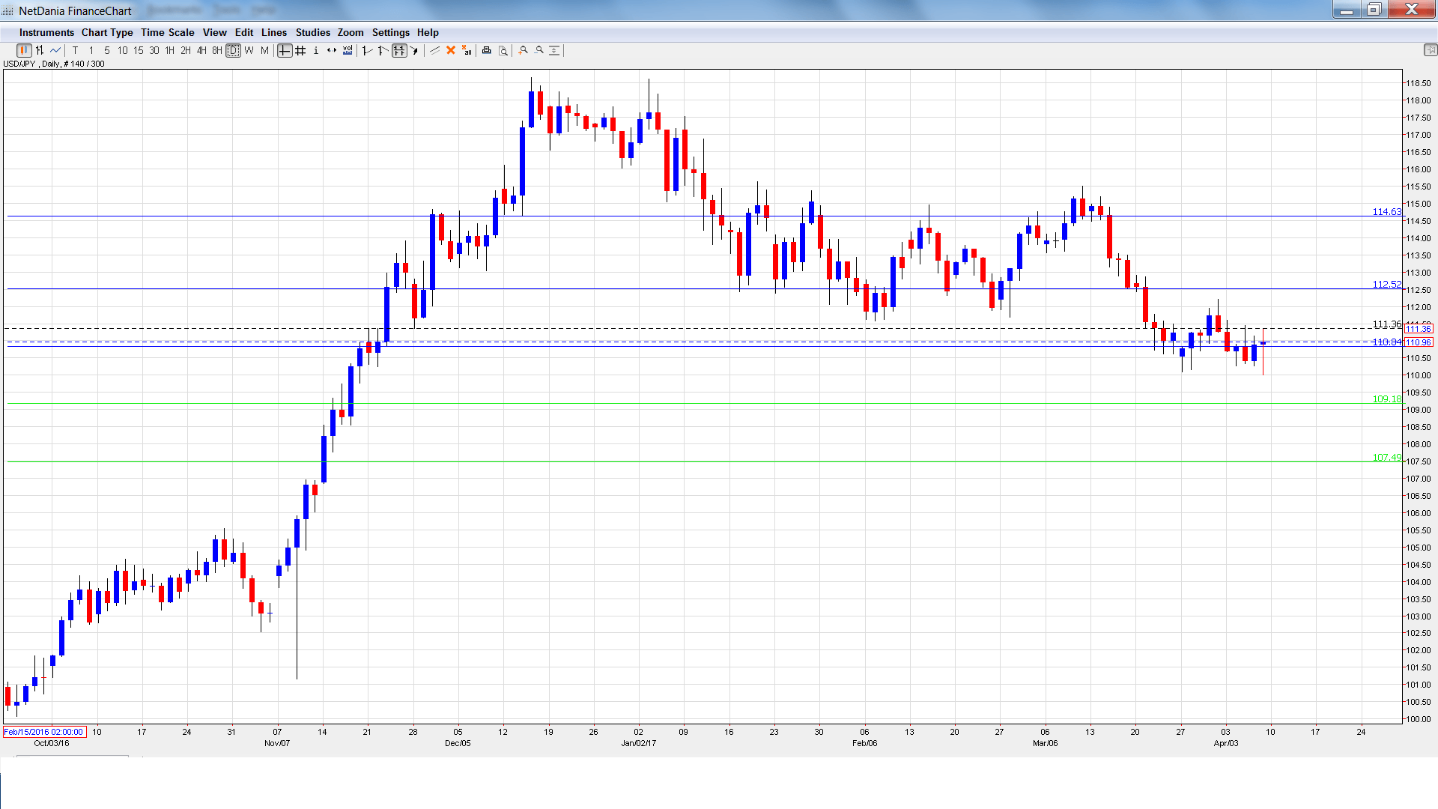Delete selected line with red X
Screen dimensions: 1438x809
click(451, 50)
